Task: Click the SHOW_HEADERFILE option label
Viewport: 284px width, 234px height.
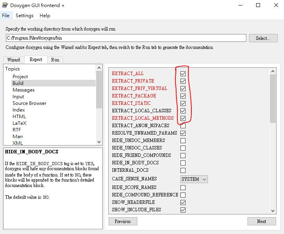Action: [133, 202]
